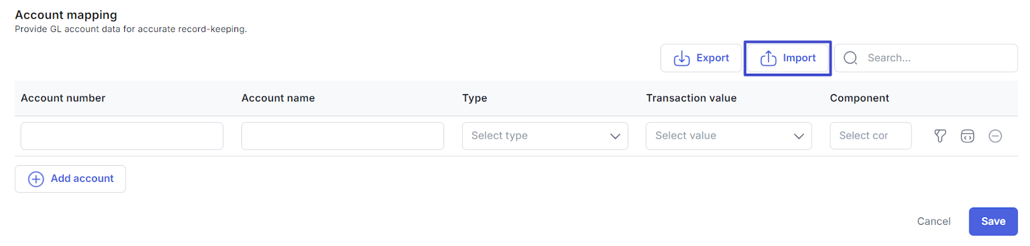Click the Import button

(x=787, y=58)
